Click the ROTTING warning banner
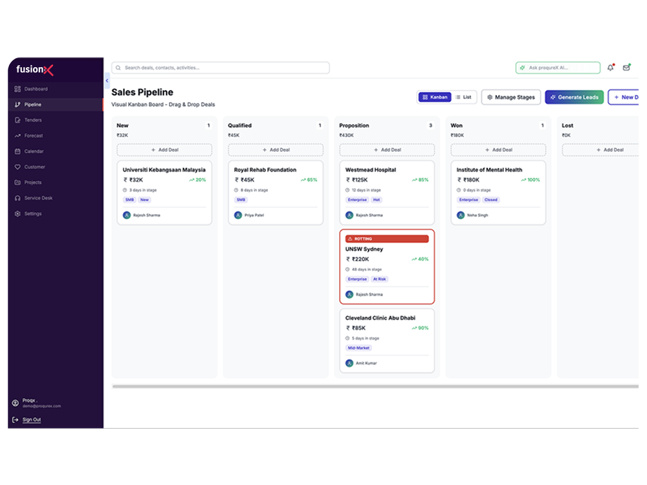Screen dimensions: 647x485 387,239
